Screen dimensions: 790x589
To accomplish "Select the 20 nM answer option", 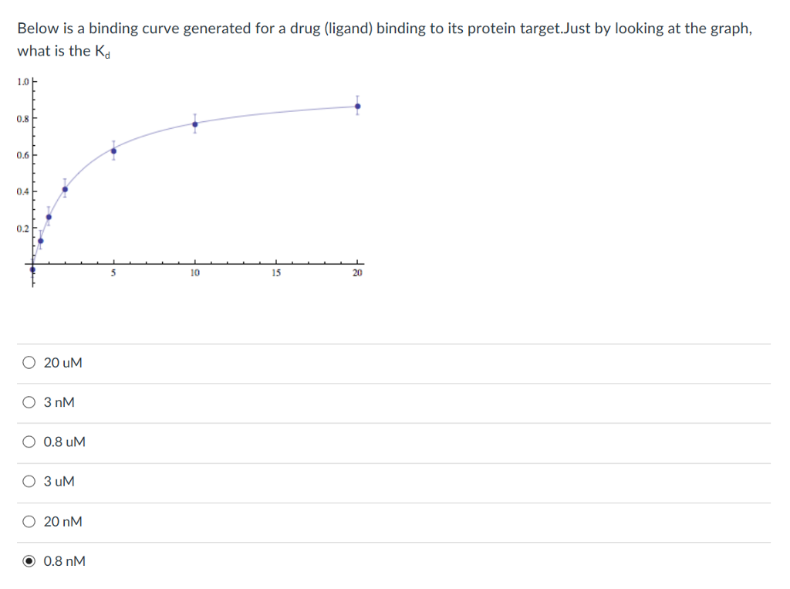I will pos(29,521).
